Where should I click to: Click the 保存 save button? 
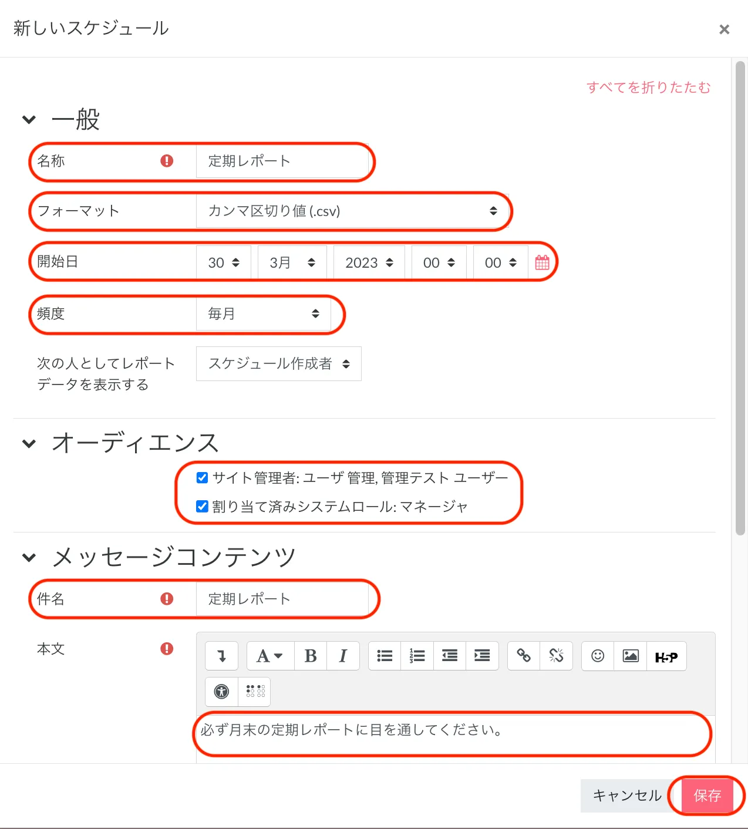click(x=707, y=796)
